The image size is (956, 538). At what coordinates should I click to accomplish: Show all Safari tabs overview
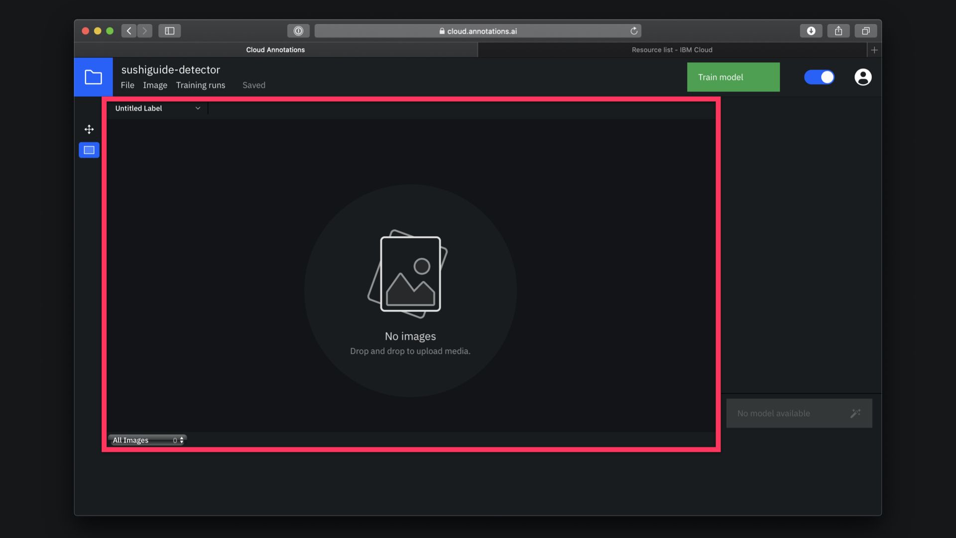[x=866, y=31]
